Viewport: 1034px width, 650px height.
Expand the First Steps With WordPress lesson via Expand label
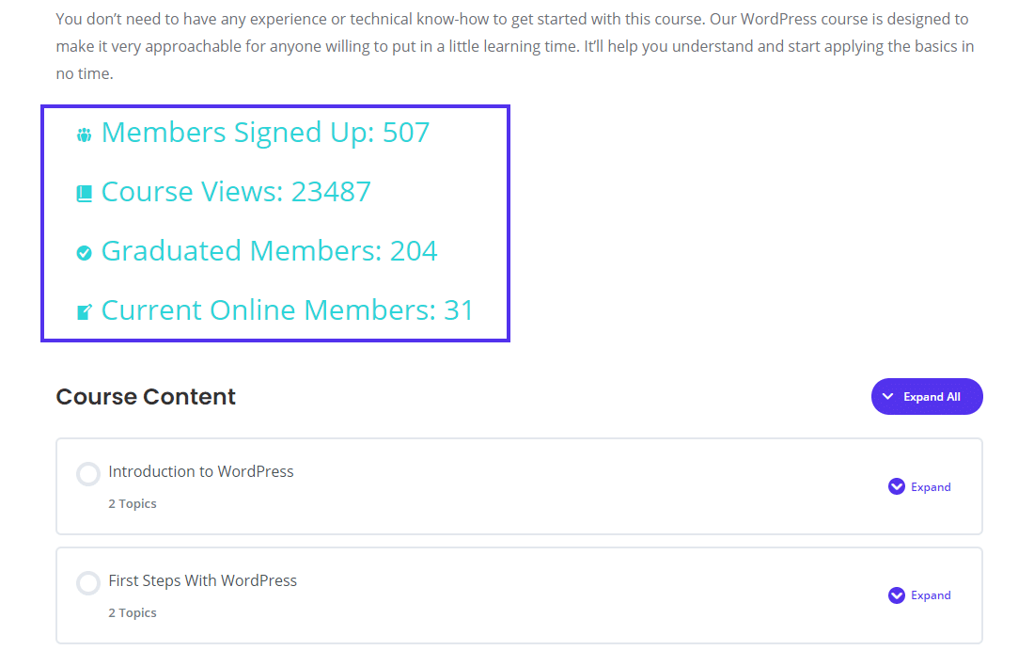pos(931,595)
